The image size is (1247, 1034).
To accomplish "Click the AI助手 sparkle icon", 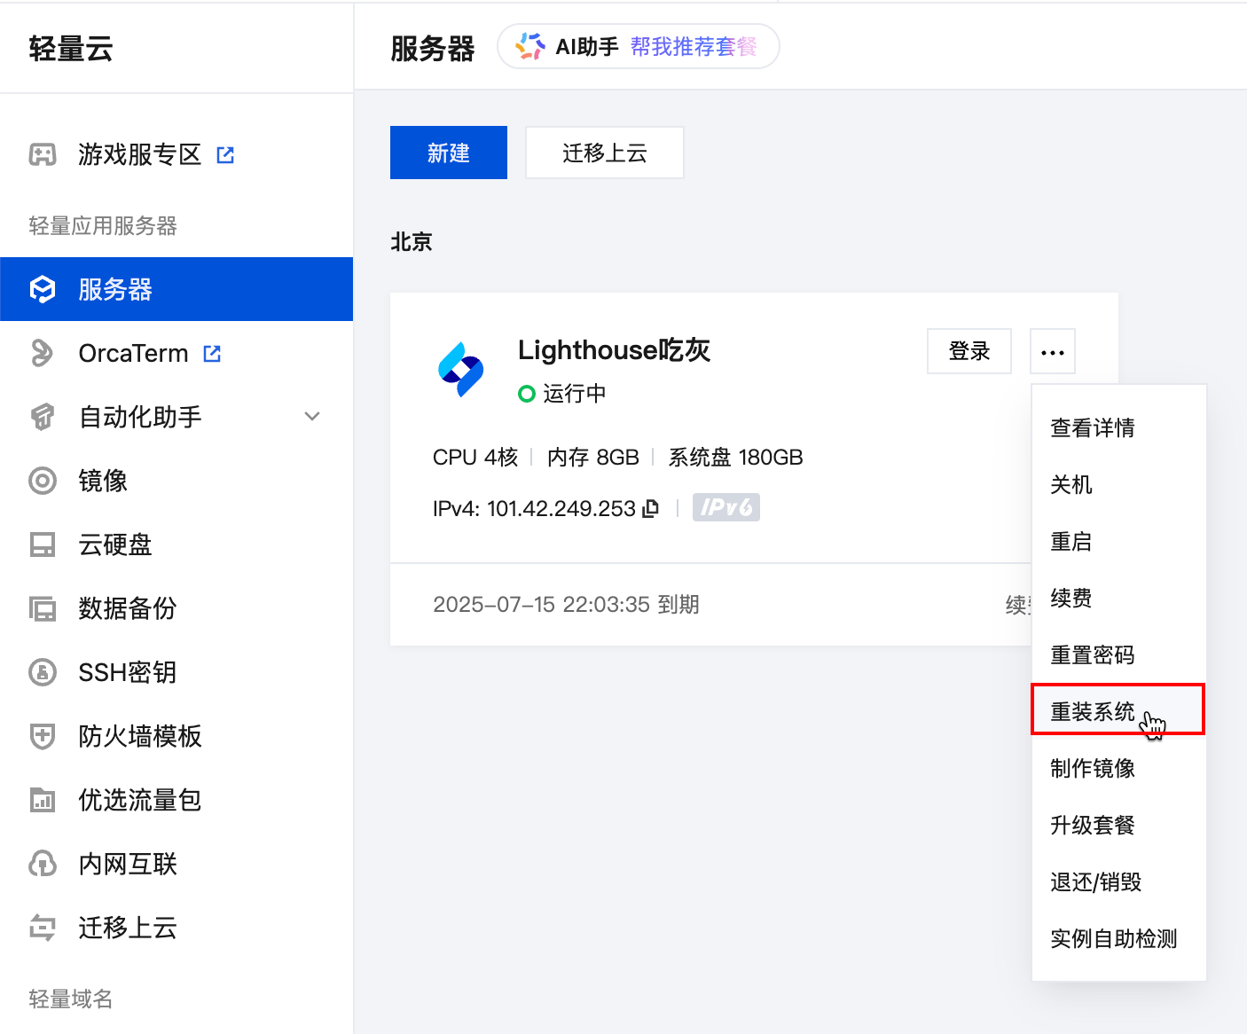I will click(x=530, y=46).
